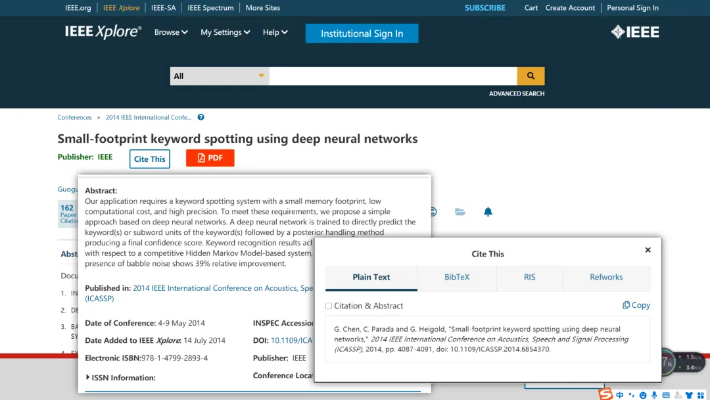Click the alerts bell icon
710x400 pixels.
(488, 212)
